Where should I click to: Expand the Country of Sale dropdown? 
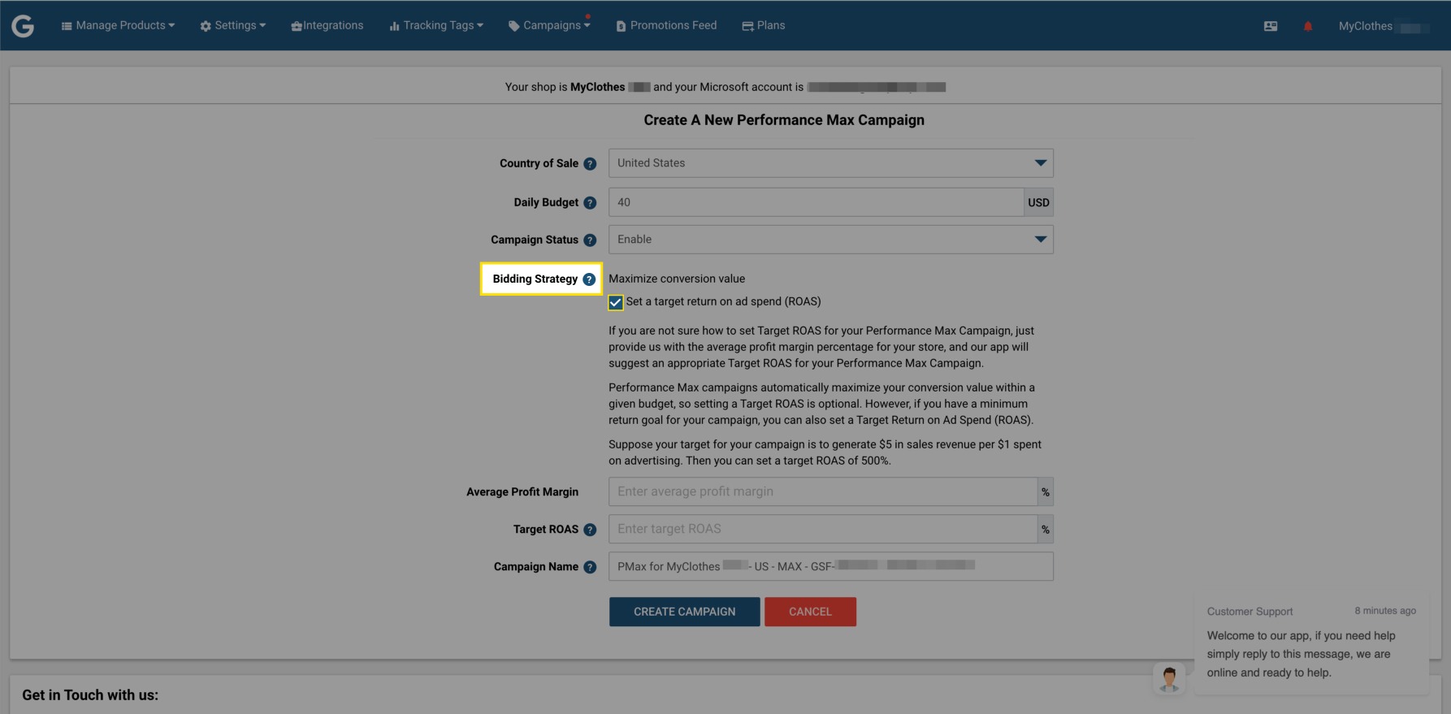point(830,163)
